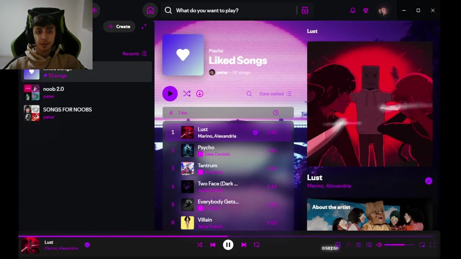Toggle shuffle in the player bar
The width and height of the screenshot is (461, 259).
(x=200, y=245)
